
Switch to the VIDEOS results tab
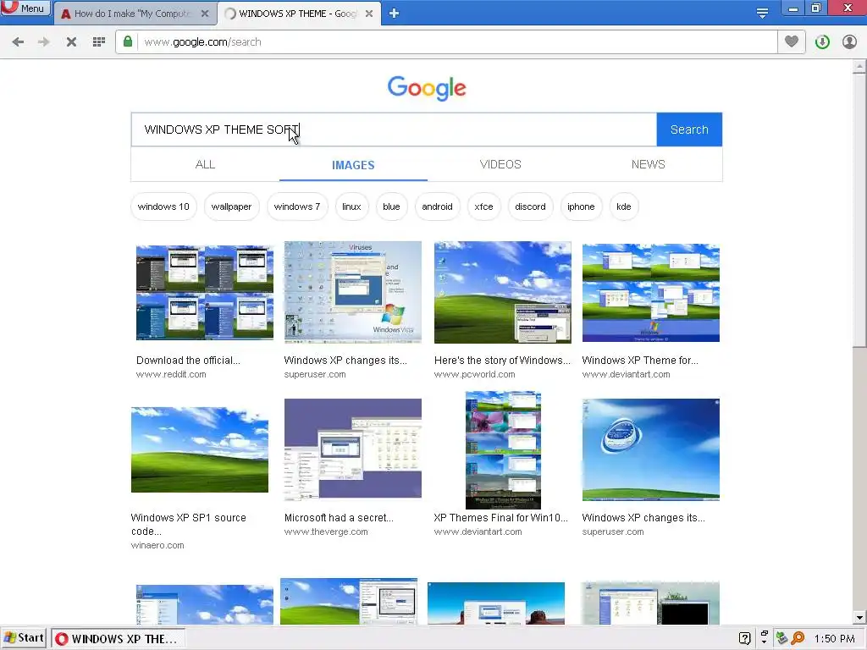point(500,164)
